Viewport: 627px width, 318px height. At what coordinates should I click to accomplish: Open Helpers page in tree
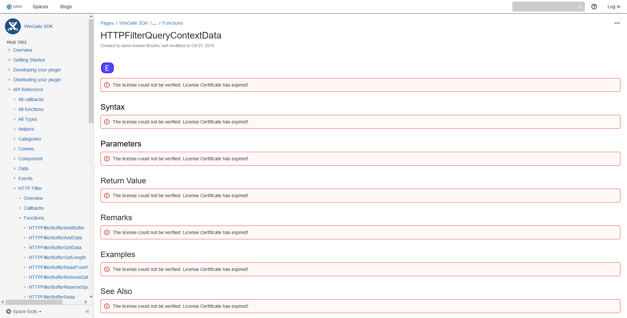tap(26, 129)
